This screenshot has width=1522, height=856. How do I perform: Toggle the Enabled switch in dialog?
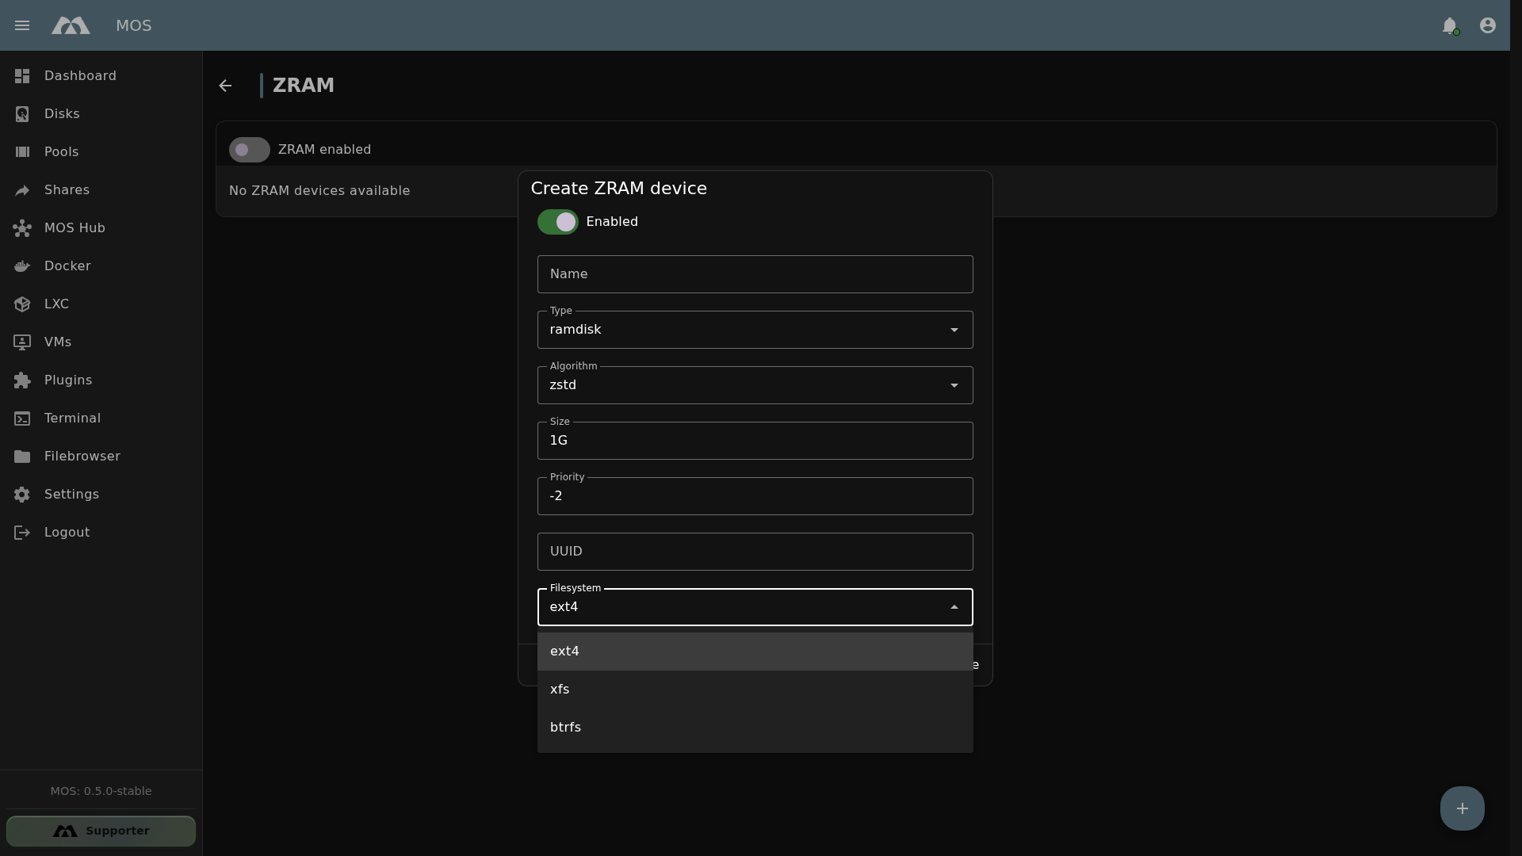point(557,222)
